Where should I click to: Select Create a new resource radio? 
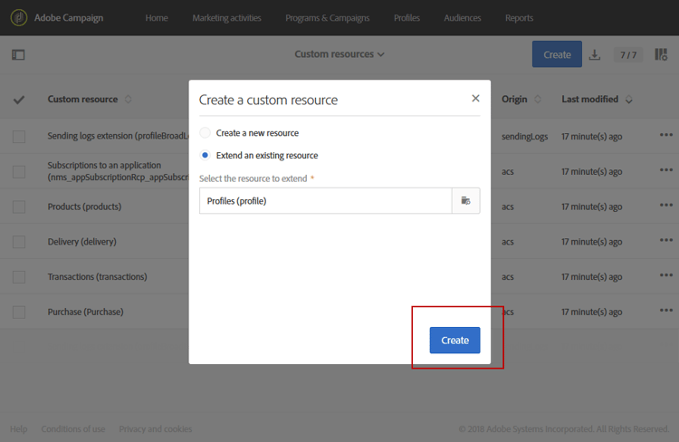(x=206, y=133)
